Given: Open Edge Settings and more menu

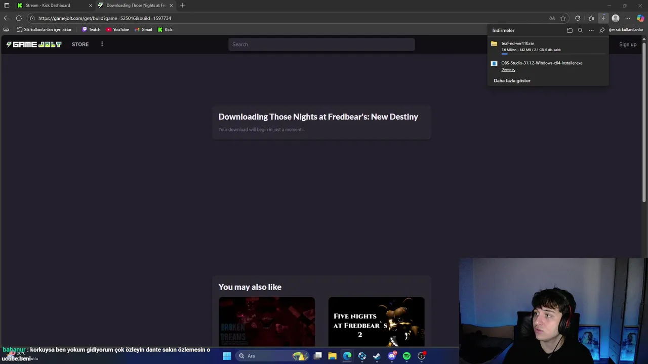Looking at the screenshot, I should [x=628, y=18].
